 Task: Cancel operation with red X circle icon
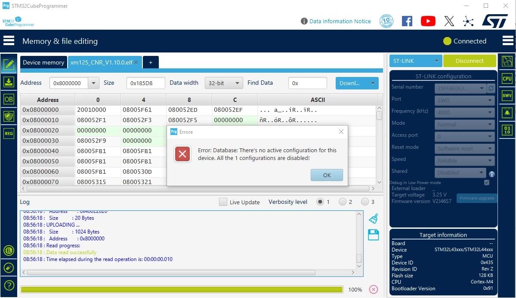tap(374, 289)
